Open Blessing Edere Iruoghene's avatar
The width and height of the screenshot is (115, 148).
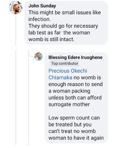(x=38, y=56)
